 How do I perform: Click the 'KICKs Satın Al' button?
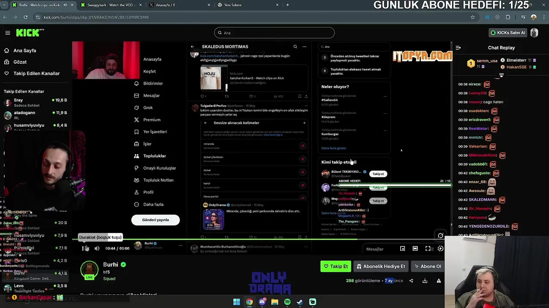pos(507,33)
